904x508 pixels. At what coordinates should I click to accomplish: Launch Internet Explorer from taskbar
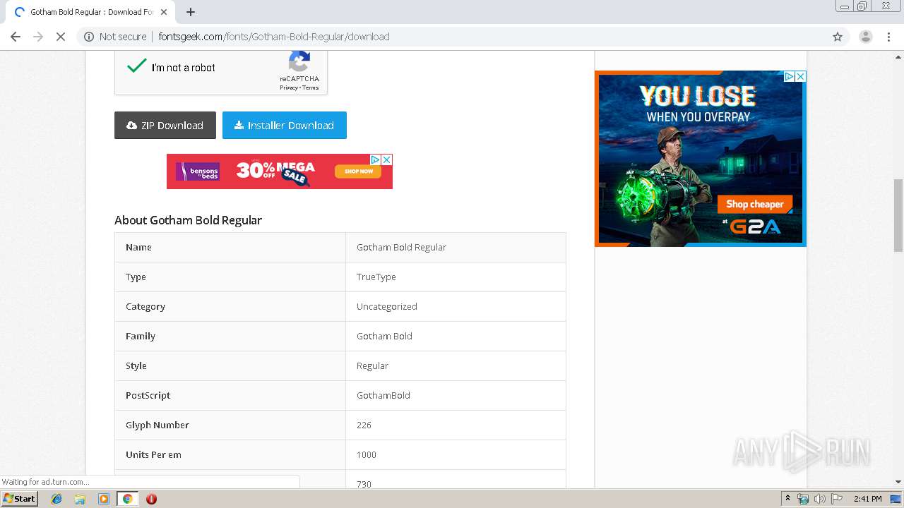pyautogui.click(x=56, y=499)
